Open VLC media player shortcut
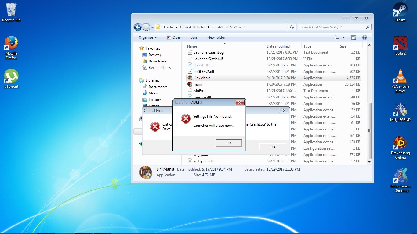The image size is (417, 234). (400, 76)
